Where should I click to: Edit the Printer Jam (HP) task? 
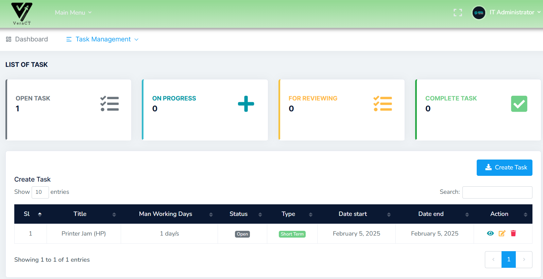(502, 233)
